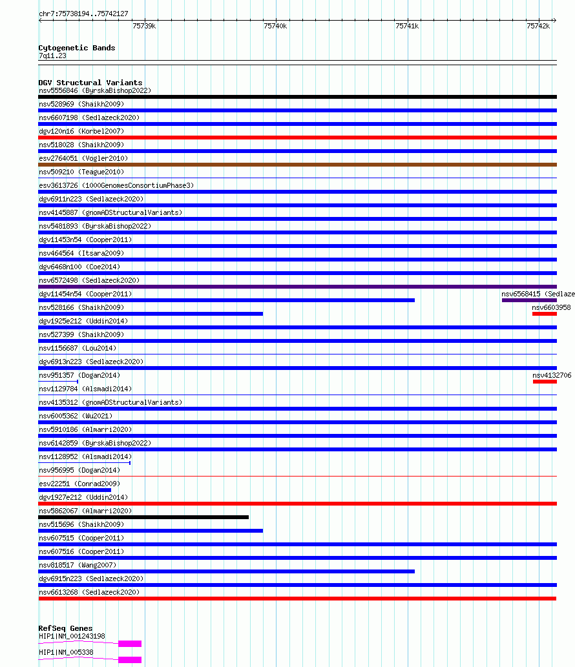The height and width of the screenshot is (667, 575).
Task: Open dgv11454n54 (Cooper2011) variant
Action: coord(85,295)
